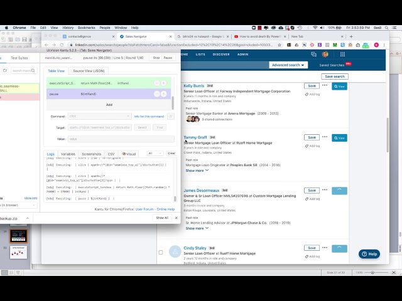Go forward in Chrome navigation
402x301 pixels.
click(54, 45)
